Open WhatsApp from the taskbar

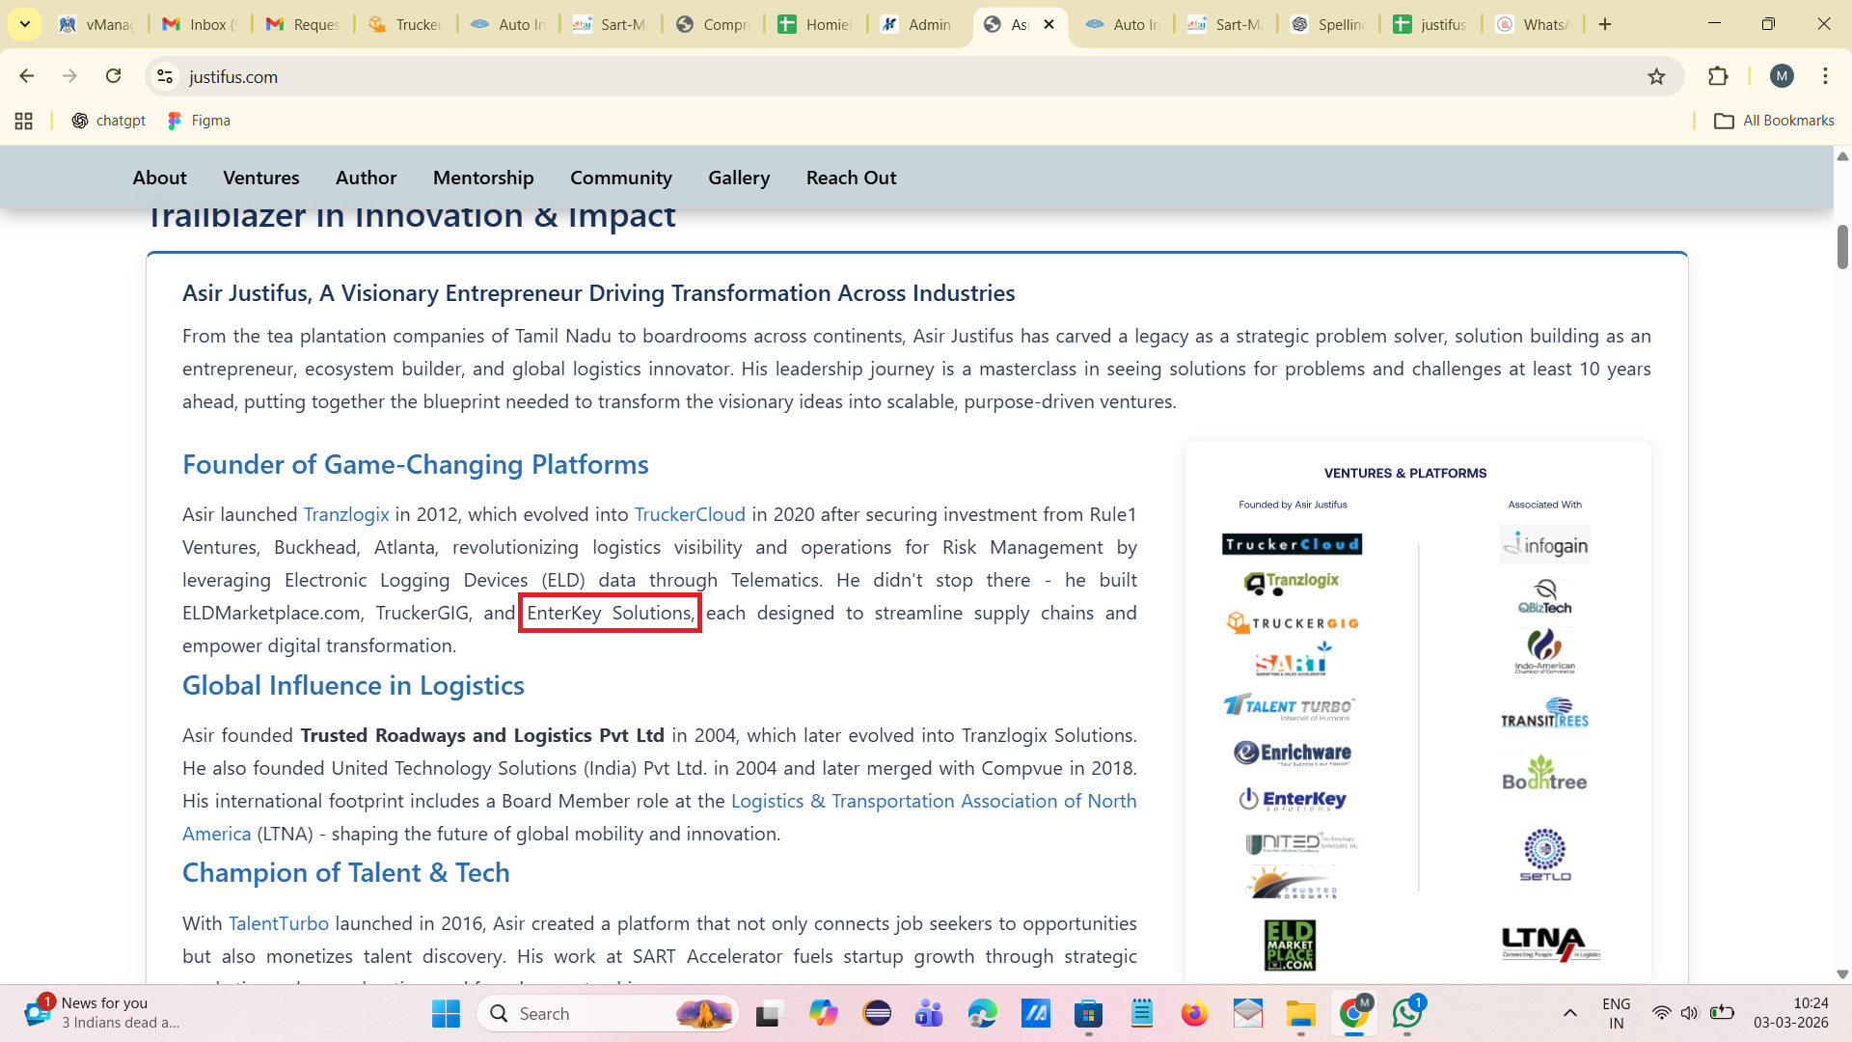1407,1013
